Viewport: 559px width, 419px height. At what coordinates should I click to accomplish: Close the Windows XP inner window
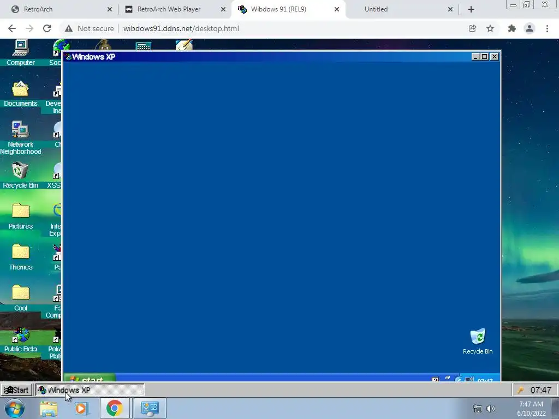click(x=494, y=57)
